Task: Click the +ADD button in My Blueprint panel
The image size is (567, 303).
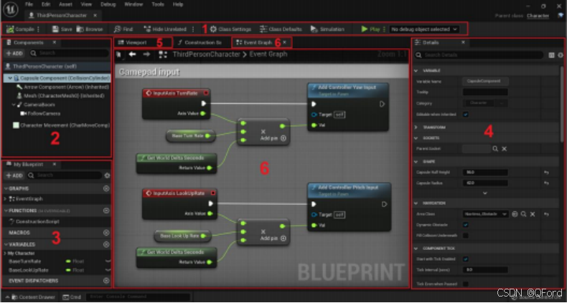Action: click(14, 175)
